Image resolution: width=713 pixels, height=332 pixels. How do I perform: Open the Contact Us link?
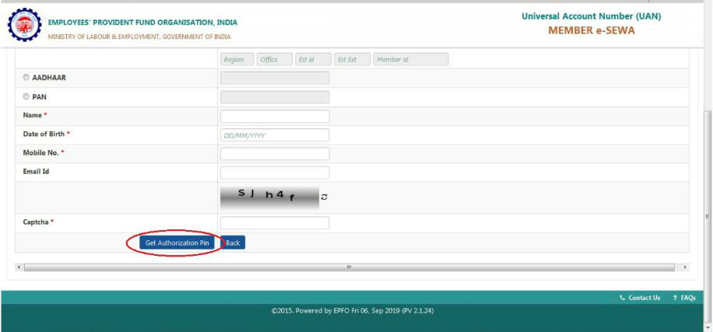coord(640,298)
